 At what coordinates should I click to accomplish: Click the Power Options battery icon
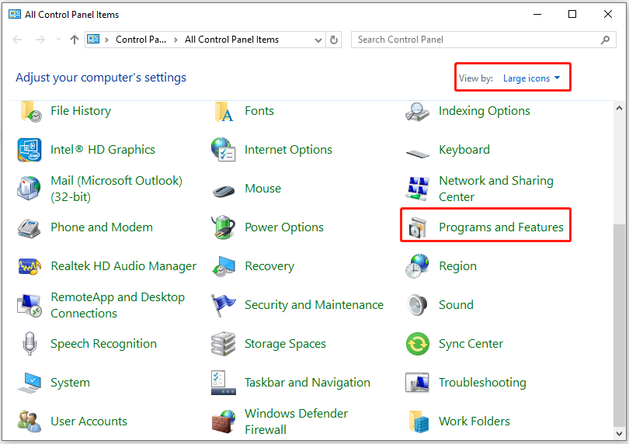(223, 227)
